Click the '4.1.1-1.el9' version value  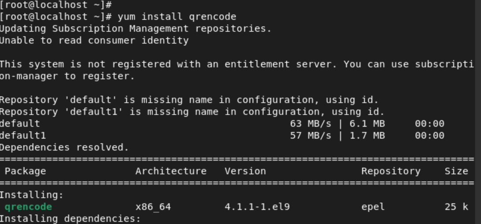[257, 207]
